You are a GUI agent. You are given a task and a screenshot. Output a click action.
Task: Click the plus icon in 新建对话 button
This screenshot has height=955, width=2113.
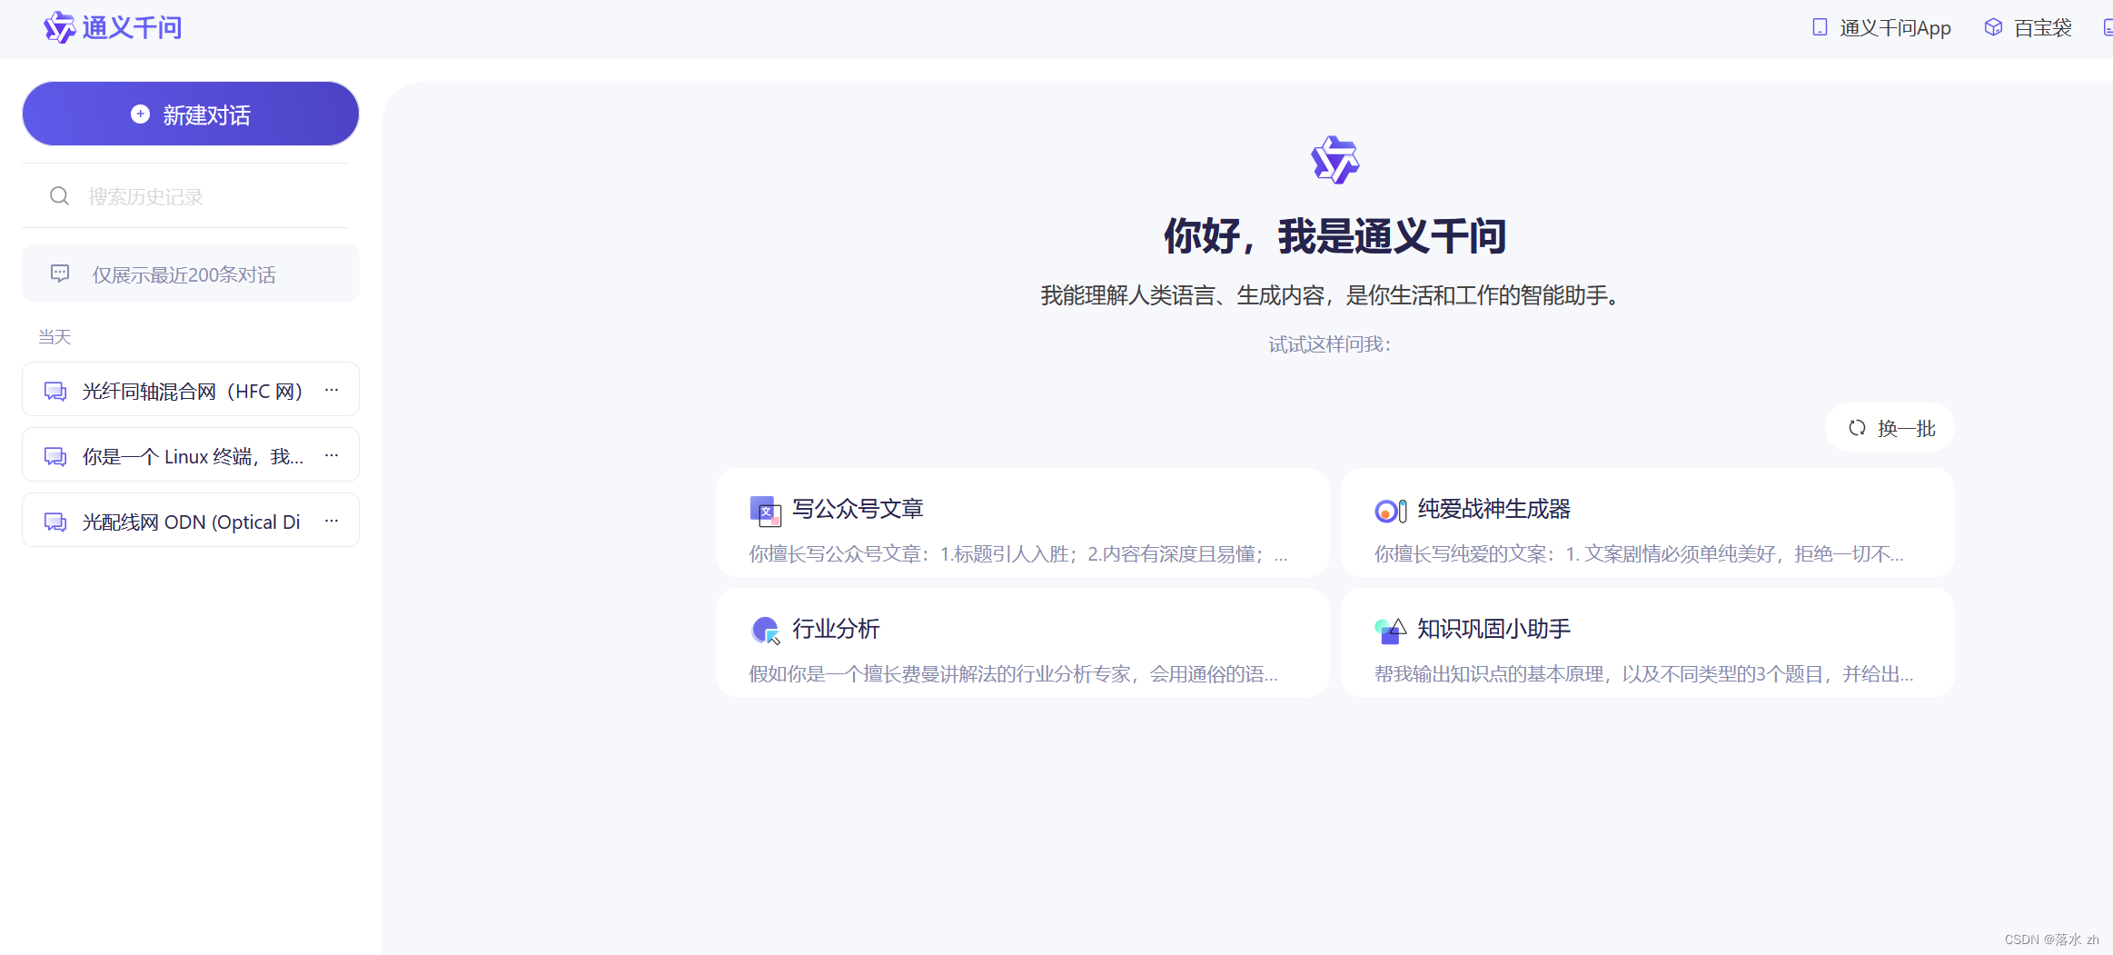coord(140,114)
